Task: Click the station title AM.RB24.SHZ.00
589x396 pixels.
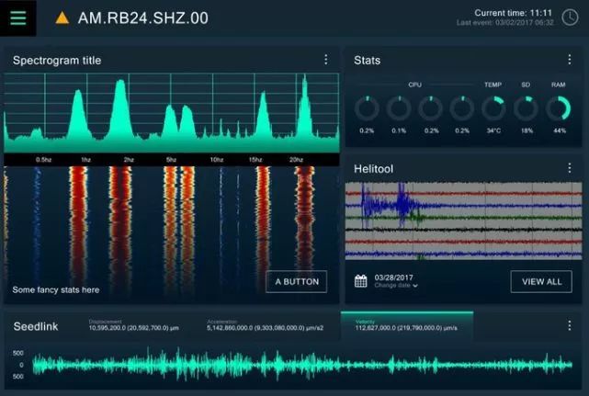Action: (x=142, y=18)
